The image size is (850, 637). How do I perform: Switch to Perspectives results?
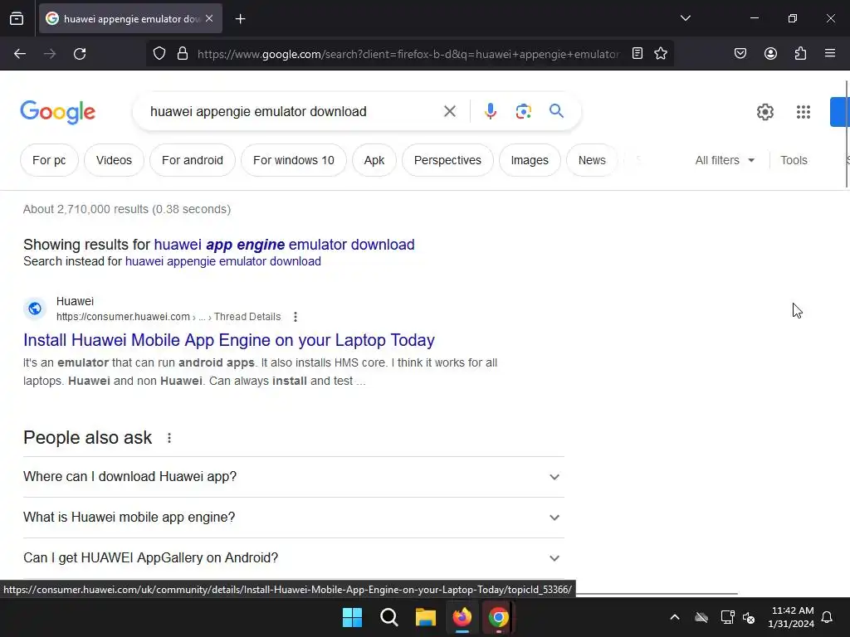tap(447, 160)
